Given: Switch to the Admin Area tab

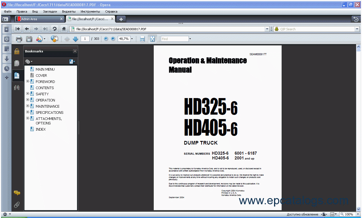Looking at the screenshot, I should 40,19.
